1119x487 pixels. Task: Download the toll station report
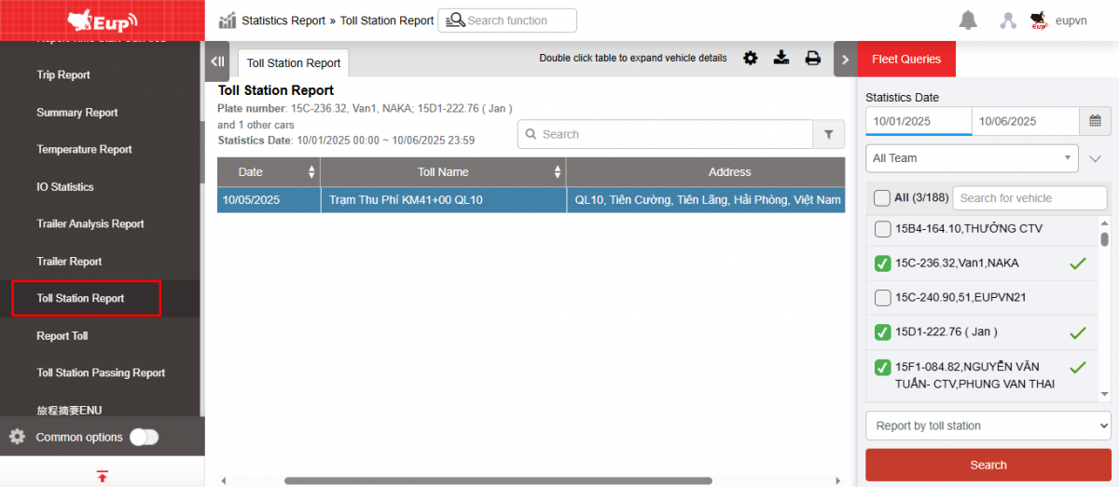[x=781, y=58]
